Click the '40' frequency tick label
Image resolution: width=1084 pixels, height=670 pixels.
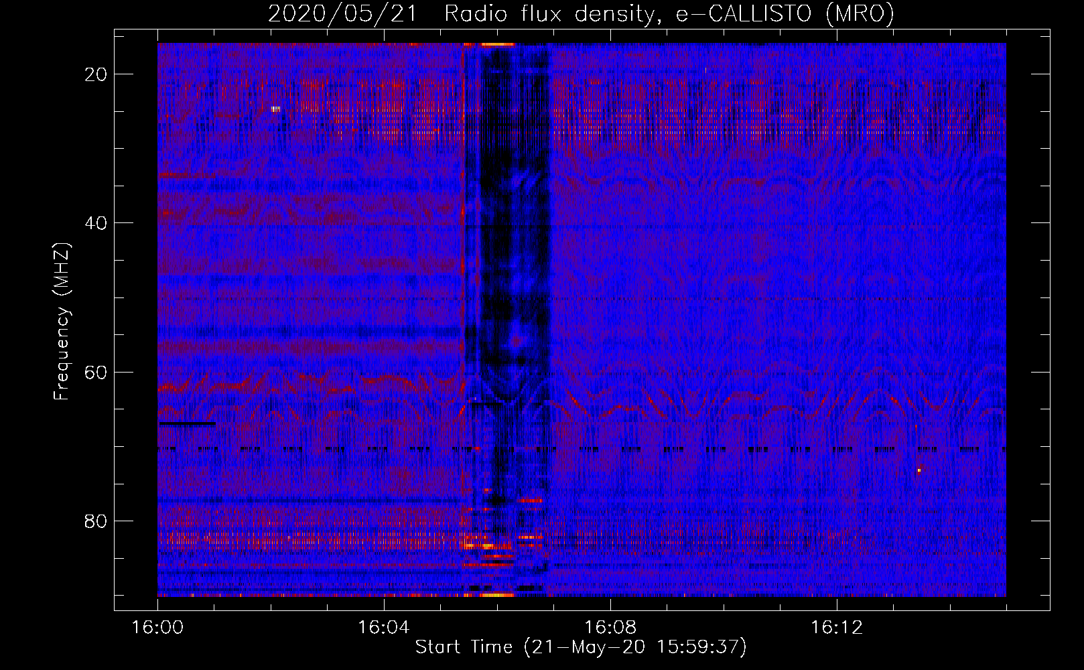(96, 223)
